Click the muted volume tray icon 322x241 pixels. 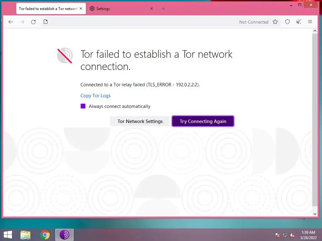pos(292,235)
